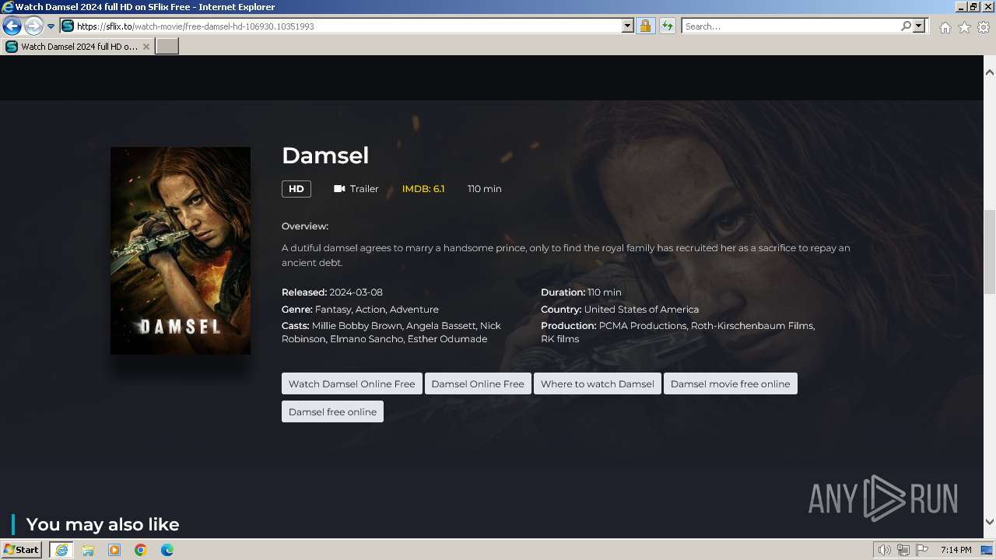Click Damsel movie free online tag
The height and width of the screenshot is (560, 996).
[730, 383]
